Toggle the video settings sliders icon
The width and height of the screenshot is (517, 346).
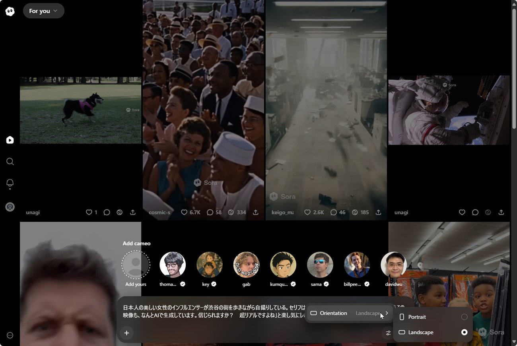click(x=388, y=333)
